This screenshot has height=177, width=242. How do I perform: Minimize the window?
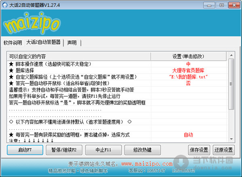coord(209,5)
